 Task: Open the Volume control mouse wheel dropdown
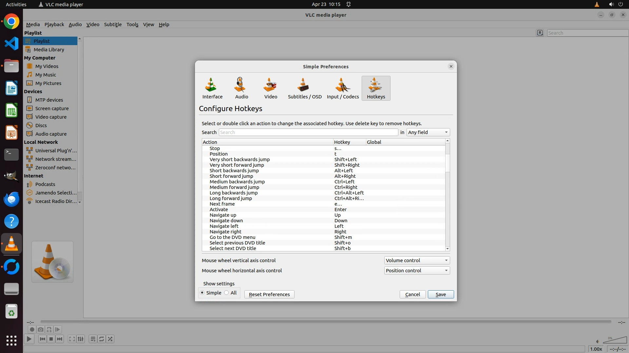[416, 260]
